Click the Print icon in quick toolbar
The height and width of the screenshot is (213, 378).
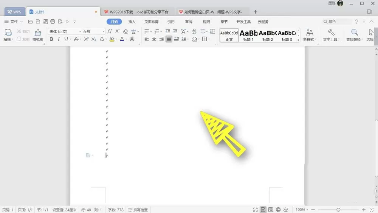tap(53, 22)
